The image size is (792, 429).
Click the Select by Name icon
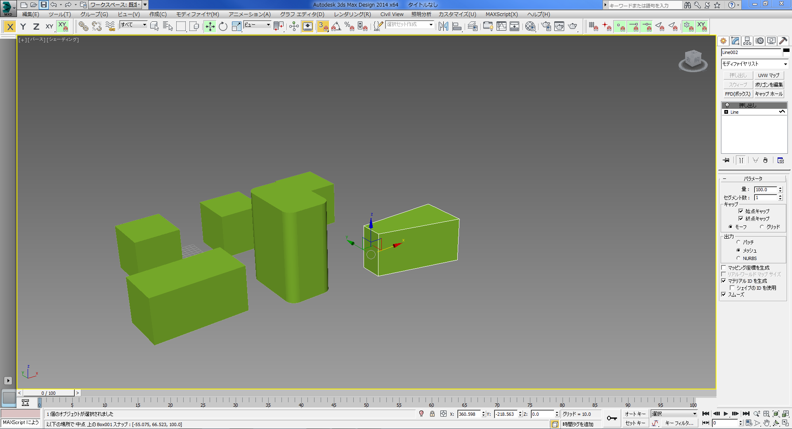point(168,27)
